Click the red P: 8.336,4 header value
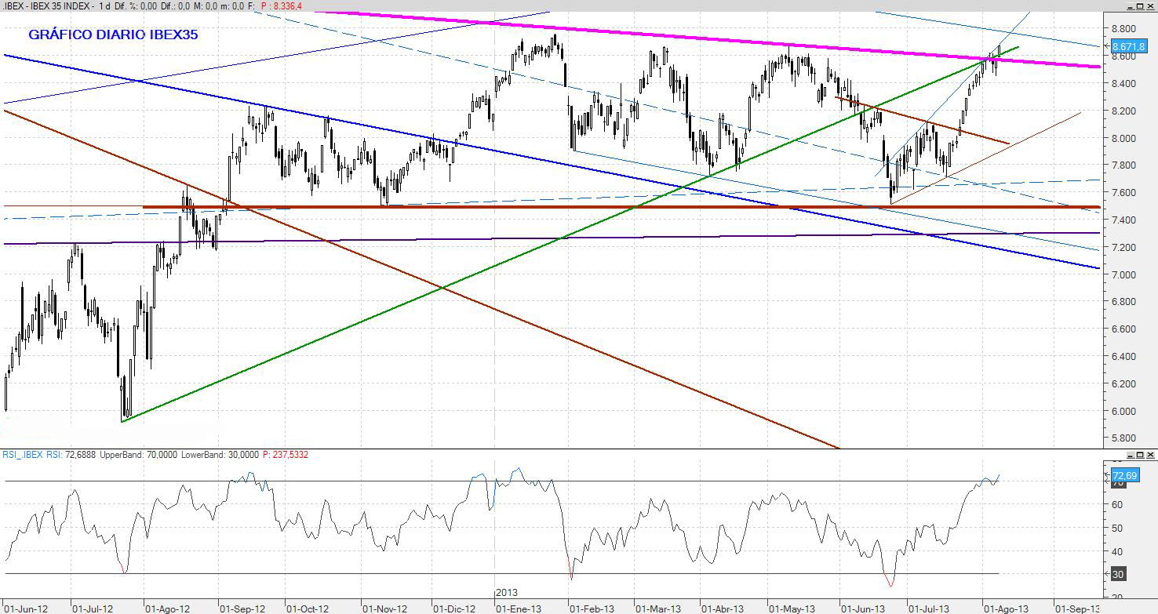The height and width of the screenshot is (614, 1158). [279, 6]
